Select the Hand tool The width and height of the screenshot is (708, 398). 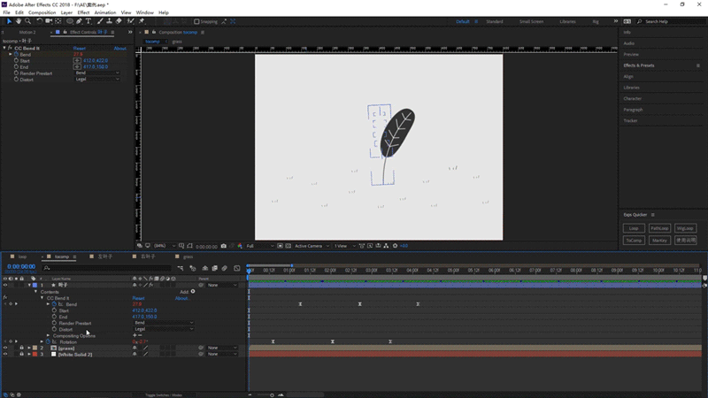19,21
